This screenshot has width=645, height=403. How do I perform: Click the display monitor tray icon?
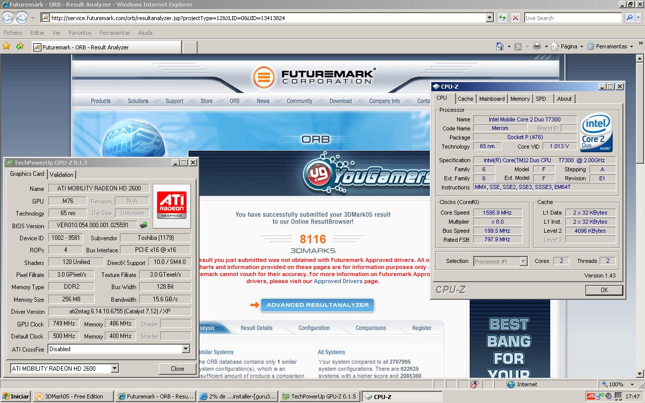click(618, 396)
